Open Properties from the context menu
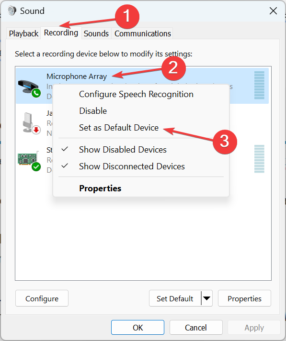The height and width of the screenshot is (341, 286). (x=100, y=188)
